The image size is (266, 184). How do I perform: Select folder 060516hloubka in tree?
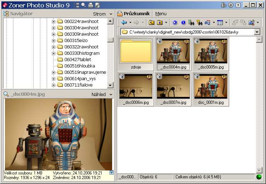(x=80, y=66)
